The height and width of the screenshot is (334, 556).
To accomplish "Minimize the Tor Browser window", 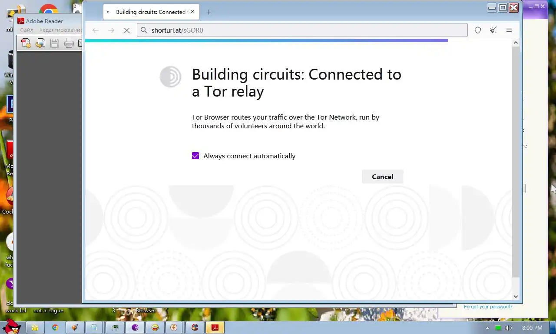I will coord(492,7).
